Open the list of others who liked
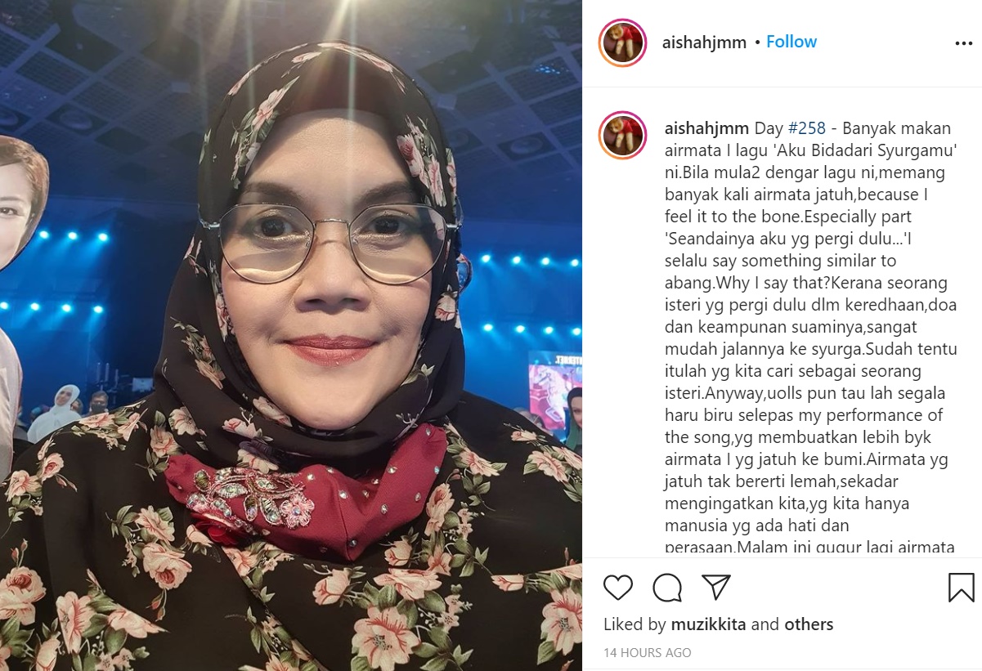This screenshot has height=671, width=982. (809, 624)
